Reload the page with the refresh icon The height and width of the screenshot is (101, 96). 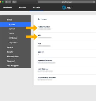[94, 2]
